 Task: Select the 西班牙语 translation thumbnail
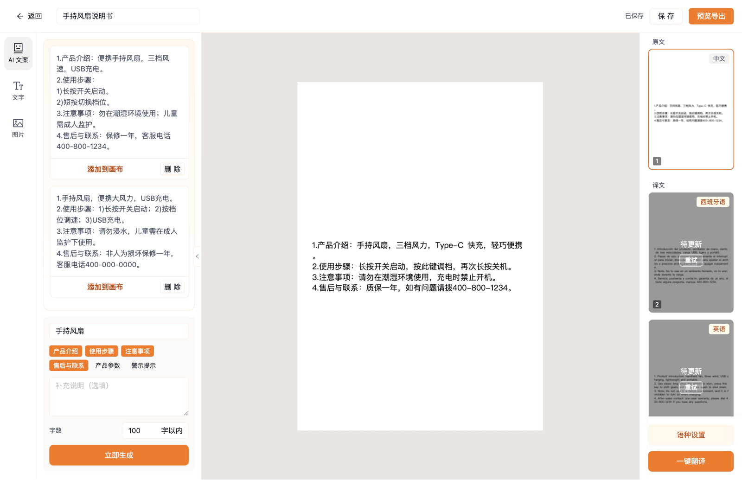[x=691, y=253]
